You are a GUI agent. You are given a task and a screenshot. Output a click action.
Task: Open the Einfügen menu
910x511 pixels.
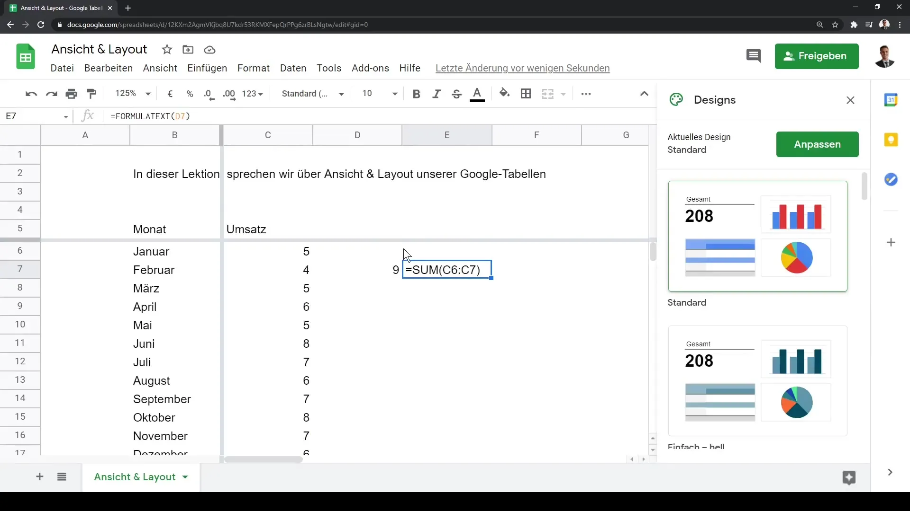pyautogui.click(x=207, y=68)
